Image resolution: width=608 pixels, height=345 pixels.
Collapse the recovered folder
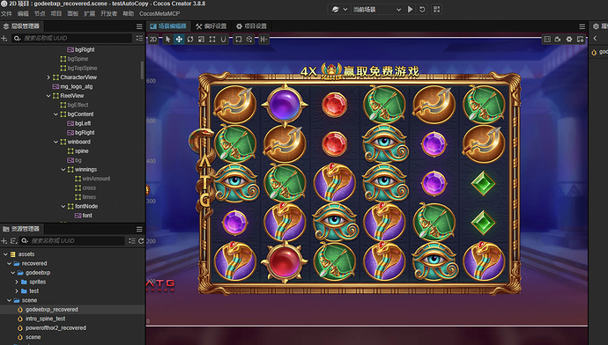10,264
